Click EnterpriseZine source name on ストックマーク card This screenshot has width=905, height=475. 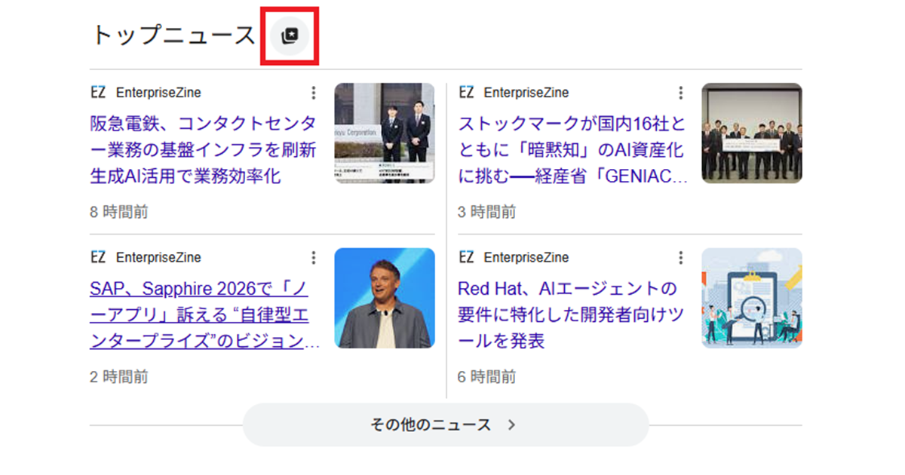pyautogui.click(x=526, y=93)
